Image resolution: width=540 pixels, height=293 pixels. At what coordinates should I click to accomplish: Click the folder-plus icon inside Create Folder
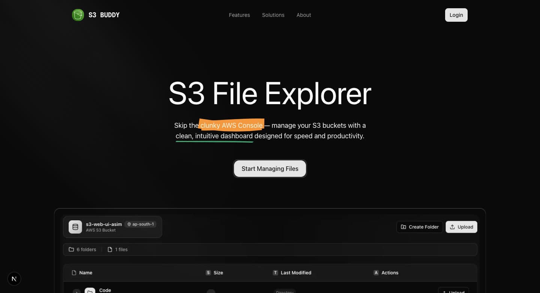pos(403,227)
